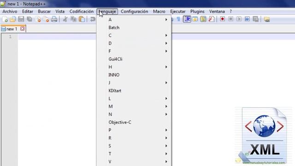
Task: Choose INNO language
Action: coord(134,75)
